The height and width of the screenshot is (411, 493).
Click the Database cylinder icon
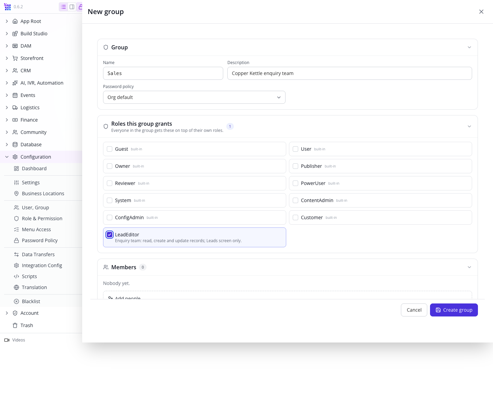15,145
